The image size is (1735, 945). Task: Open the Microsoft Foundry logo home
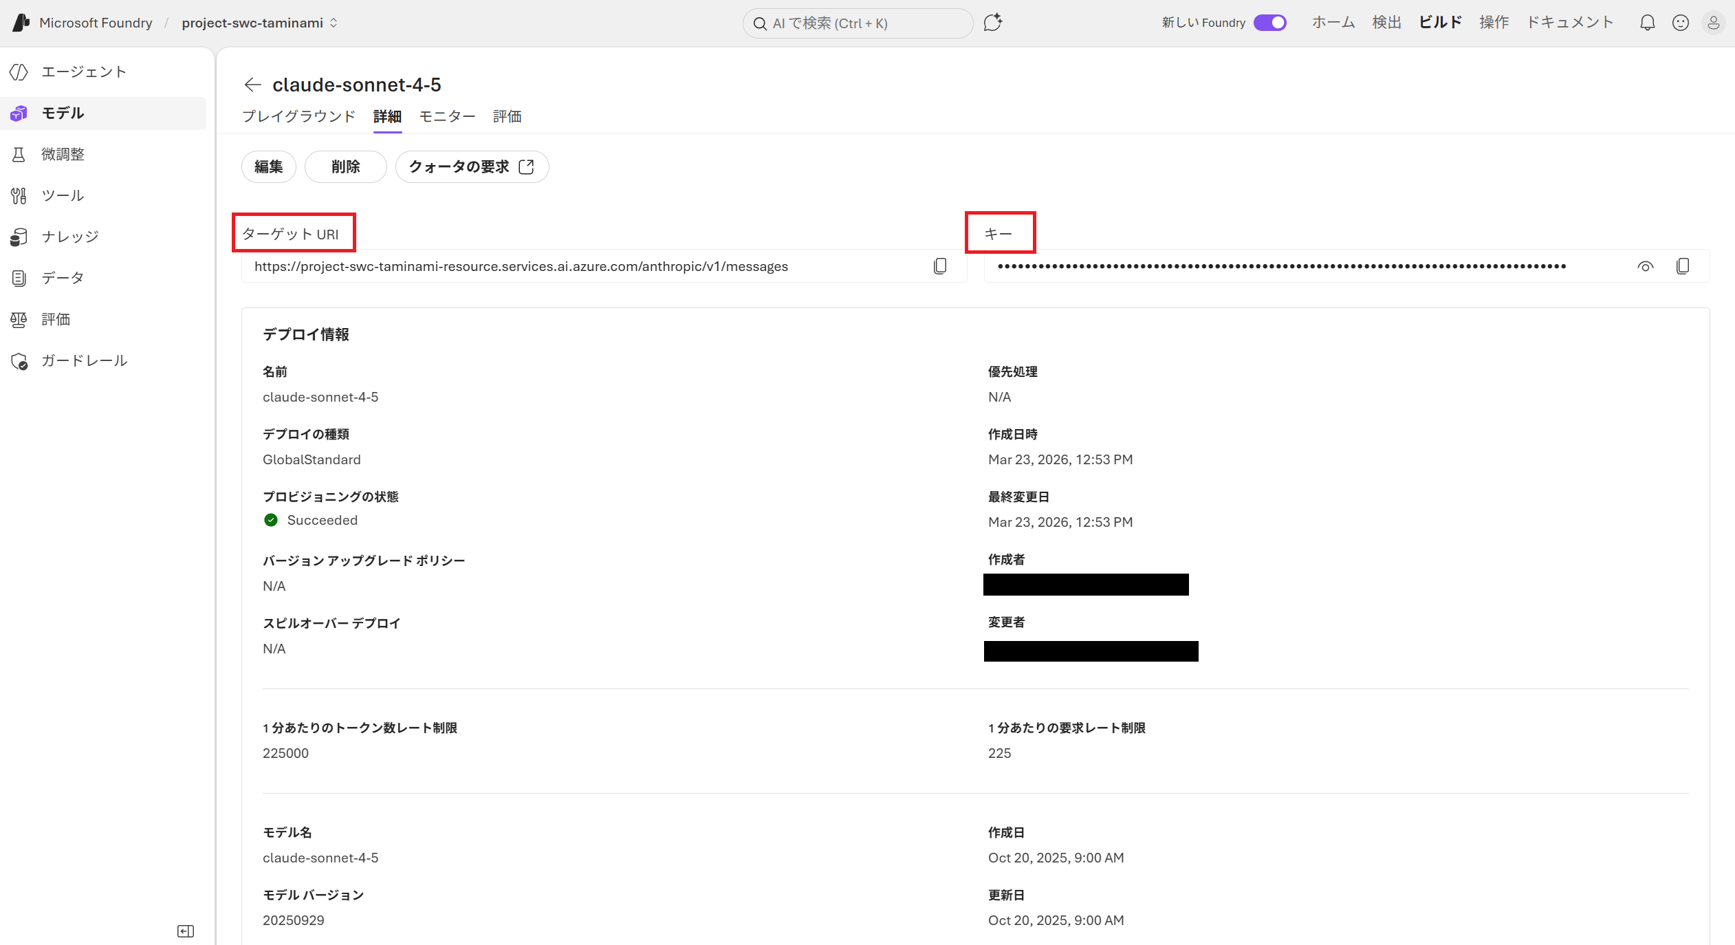point(22,23)
